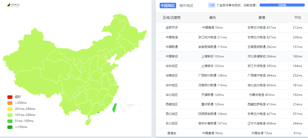Click the 108 monitoring points badge

click(212, 5)
